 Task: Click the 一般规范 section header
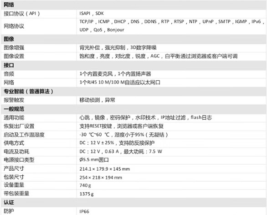pos(133,109)
